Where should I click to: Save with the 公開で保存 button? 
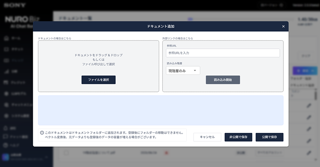pyautogui.click(x=269, y=137)
